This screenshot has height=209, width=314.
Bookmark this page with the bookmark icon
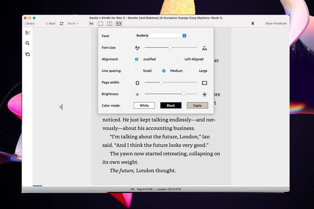click(252, 23)
